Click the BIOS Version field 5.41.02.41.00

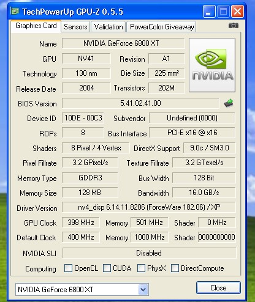click(x=140, y=103)
